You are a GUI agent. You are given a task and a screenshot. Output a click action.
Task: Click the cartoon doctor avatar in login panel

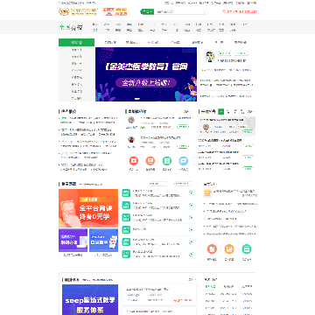pyautogui.click(x=210, y=56)
